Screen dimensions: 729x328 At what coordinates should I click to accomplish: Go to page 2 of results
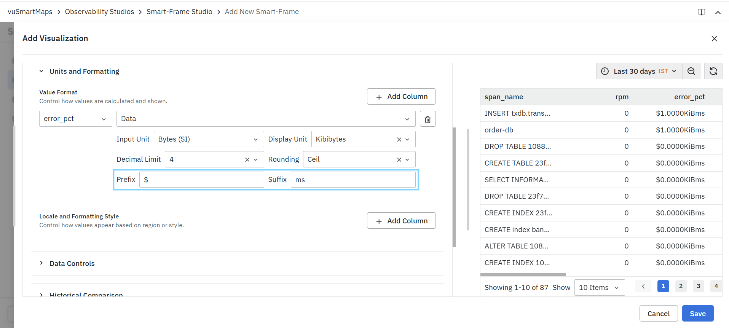pos(681,286)
